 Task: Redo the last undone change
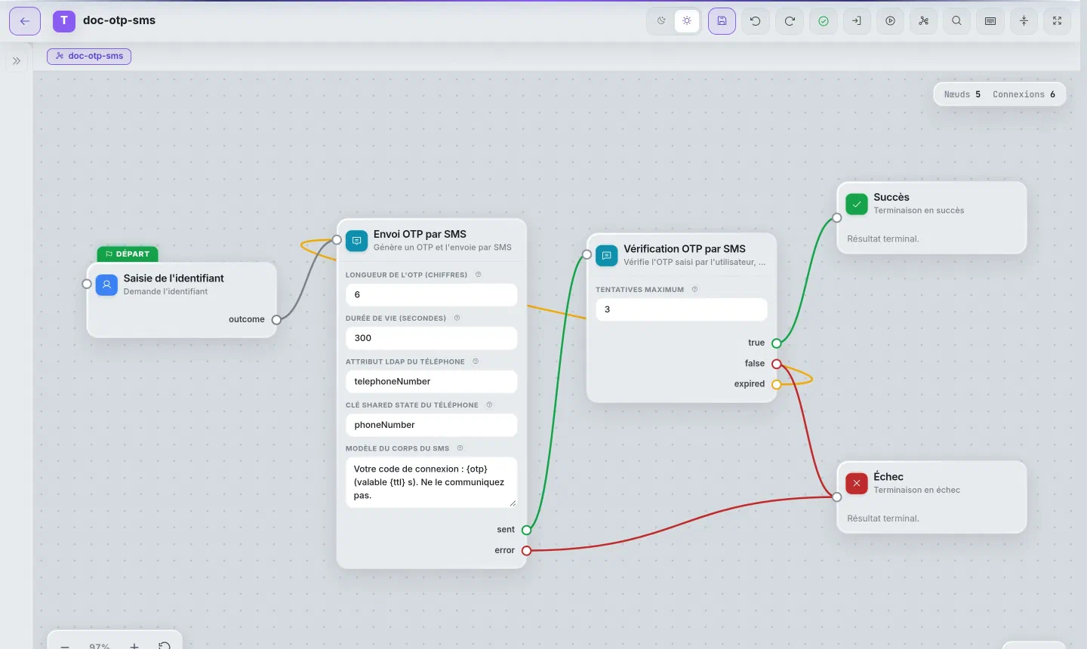click(790, 21)
